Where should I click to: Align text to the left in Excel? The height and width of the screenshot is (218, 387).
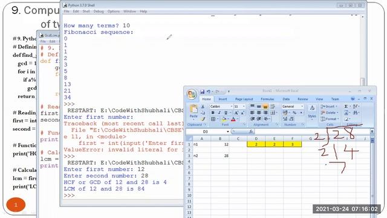pyautogui.click(x=252, y=113)
